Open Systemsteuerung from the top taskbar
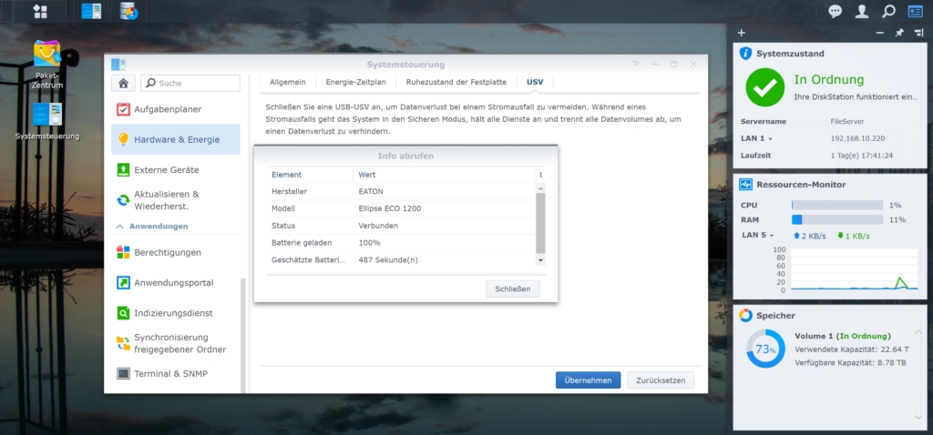933x435 pixels. coord(91,11)
